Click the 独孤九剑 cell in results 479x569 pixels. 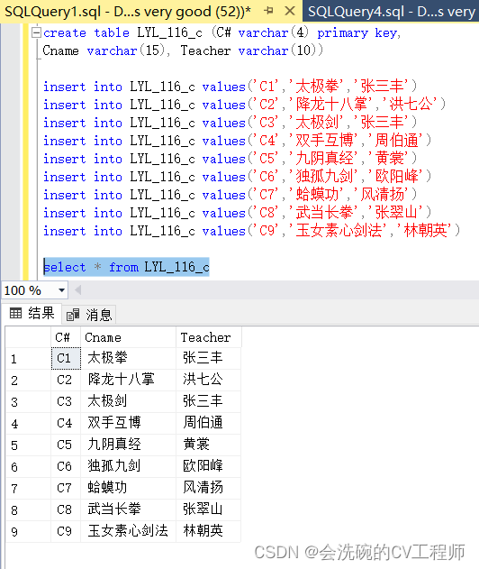[128, 466]
